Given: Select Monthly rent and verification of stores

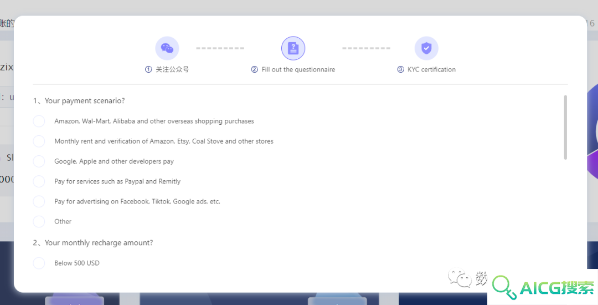Looking at the screenshot, I should (39, 141).
